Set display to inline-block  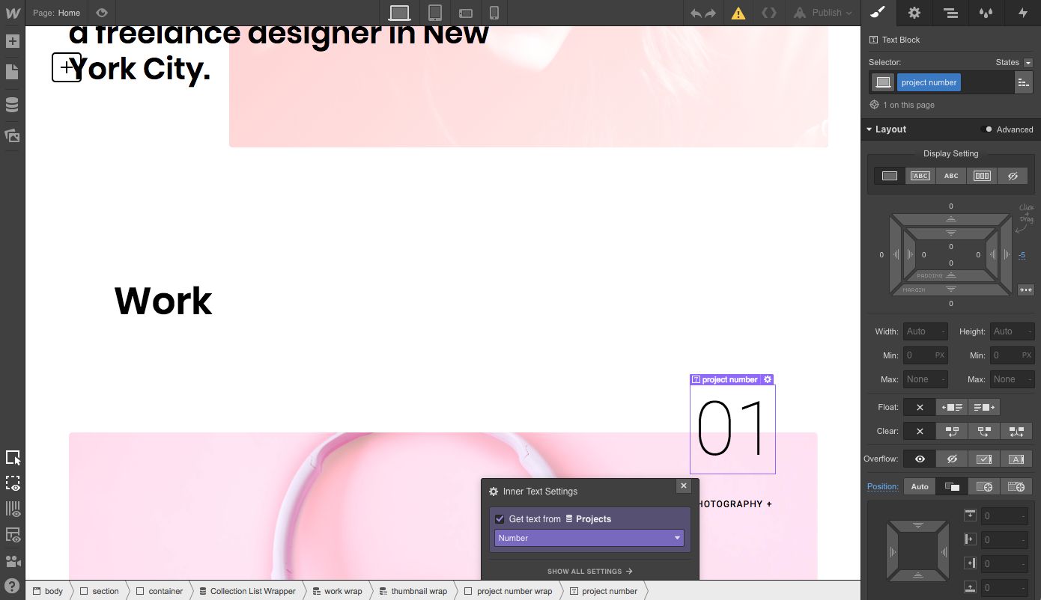point(920,176)
